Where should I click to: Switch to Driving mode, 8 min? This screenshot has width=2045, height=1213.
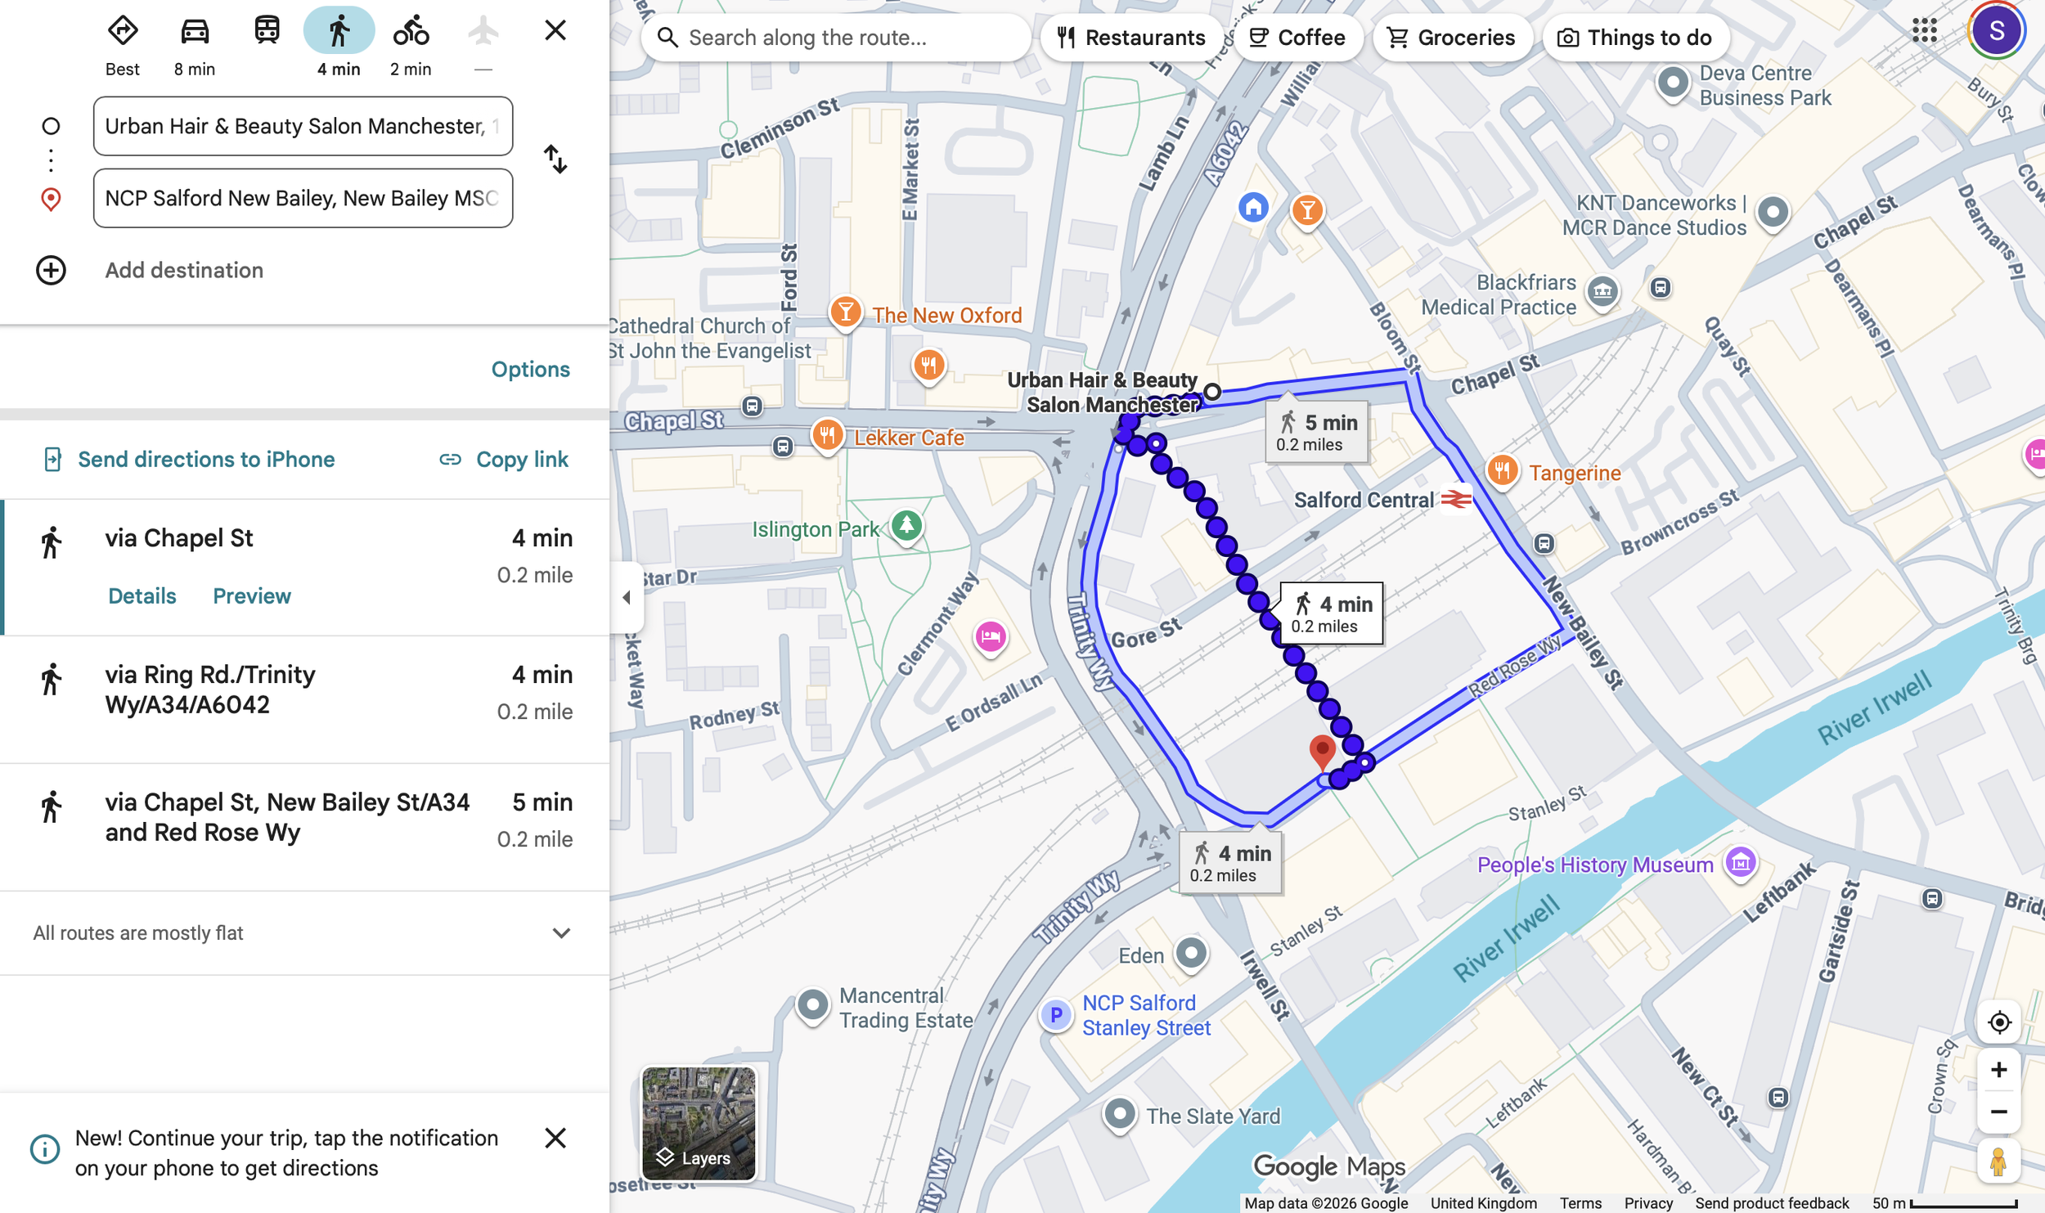(195, 31)
